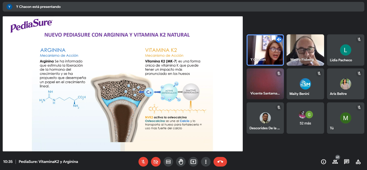Click 'Lidia Pacheco' name label
This screenshot has height=170, width=367.
(341, 60)
